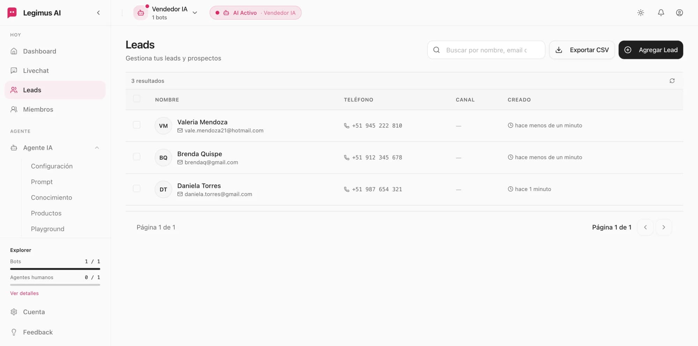Click the Agente IA robot icon

14,148
